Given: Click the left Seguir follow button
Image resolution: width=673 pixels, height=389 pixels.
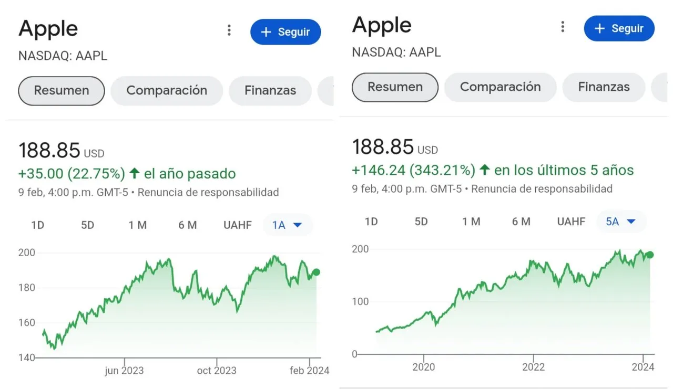Looking at the screenshot, I should point(285,32).
